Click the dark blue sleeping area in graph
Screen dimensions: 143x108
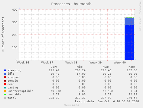[x=129, y=43]
